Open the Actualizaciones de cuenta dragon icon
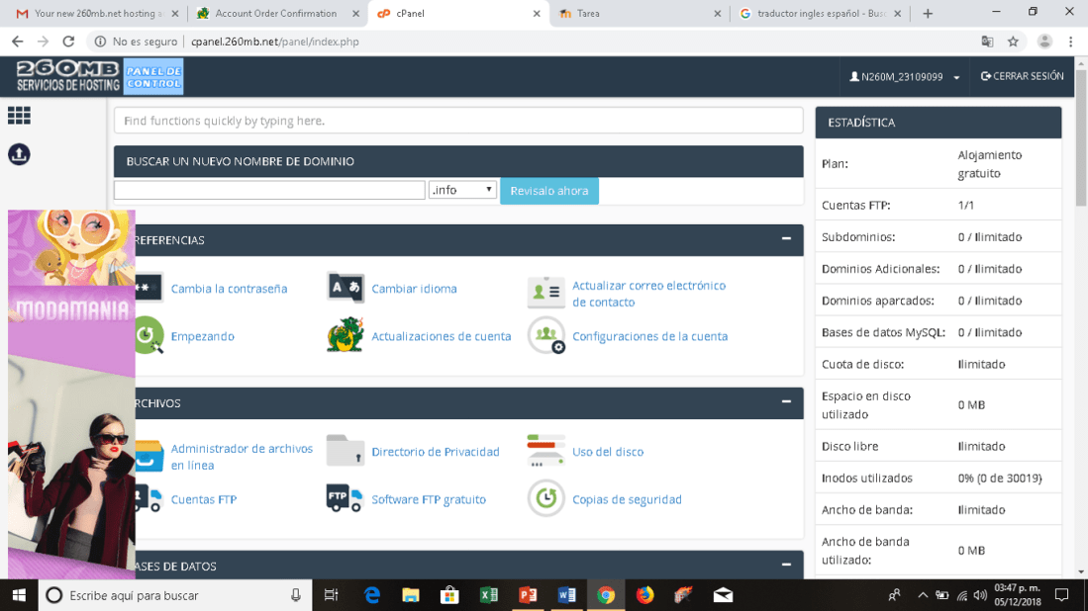This screenshot has height=611, width=1088. (x=346, y=335)
